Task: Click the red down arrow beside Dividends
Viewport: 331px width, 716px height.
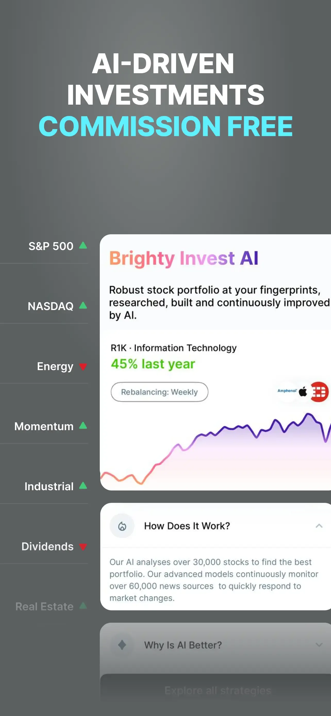Action: 83,547
